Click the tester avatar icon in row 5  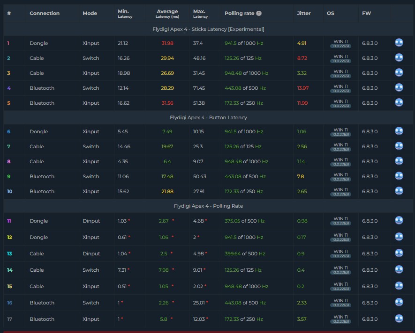tap(399, 103)
